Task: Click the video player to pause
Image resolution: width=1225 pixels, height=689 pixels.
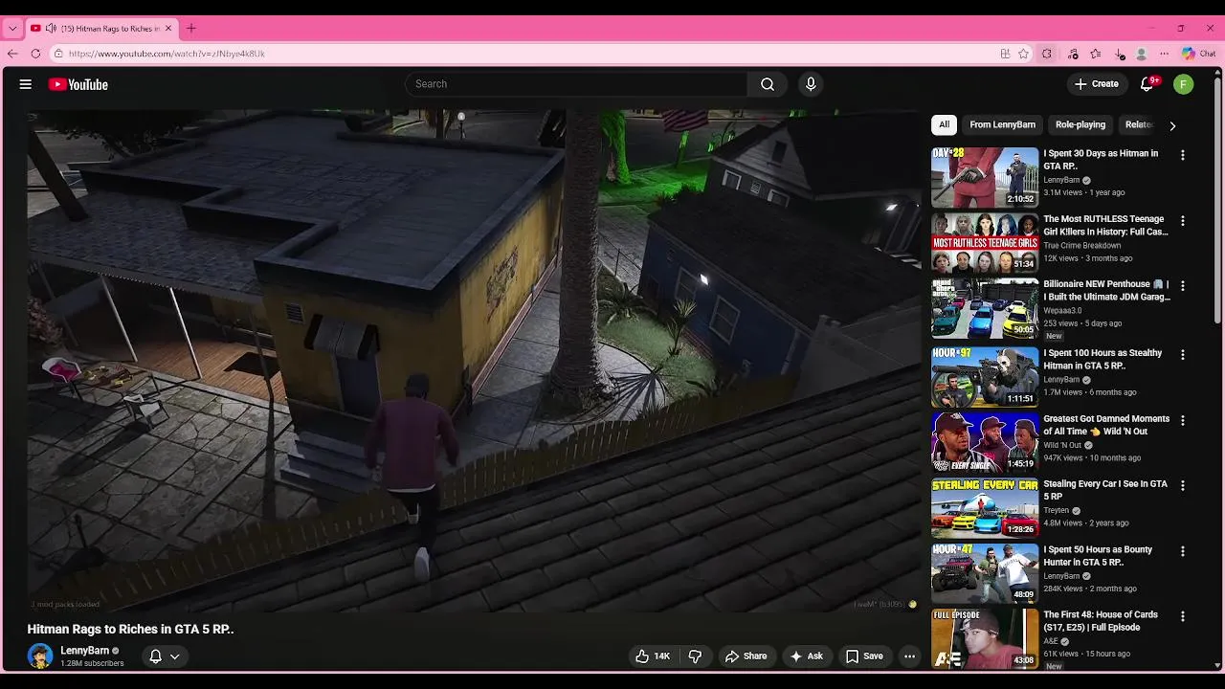Action: click(x=474, y=361)
